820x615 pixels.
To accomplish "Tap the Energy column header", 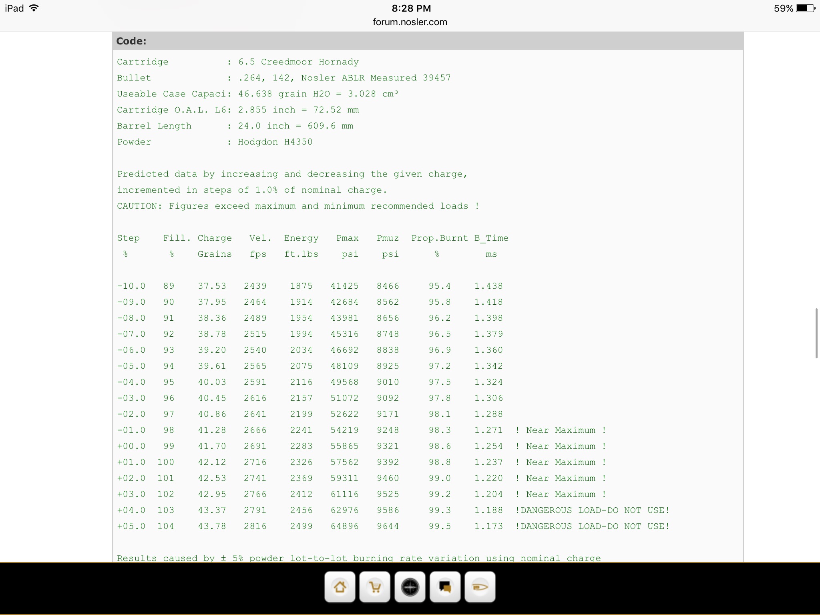I will click(x=301, y=238).
